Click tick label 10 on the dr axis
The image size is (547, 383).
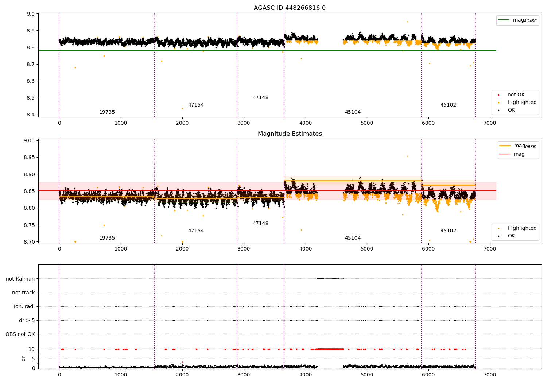[x=32, y=349]
